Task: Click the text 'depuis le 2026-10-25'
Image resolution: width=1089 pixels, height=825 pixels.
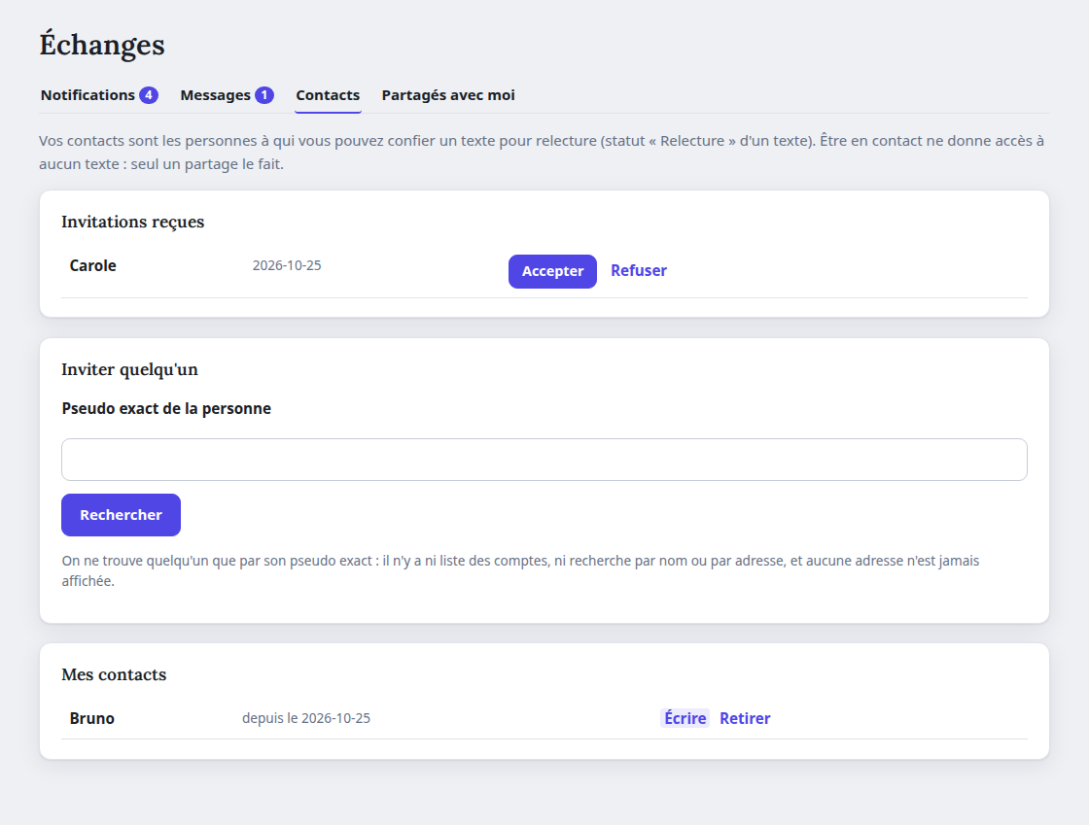Action: click(306, 718)
